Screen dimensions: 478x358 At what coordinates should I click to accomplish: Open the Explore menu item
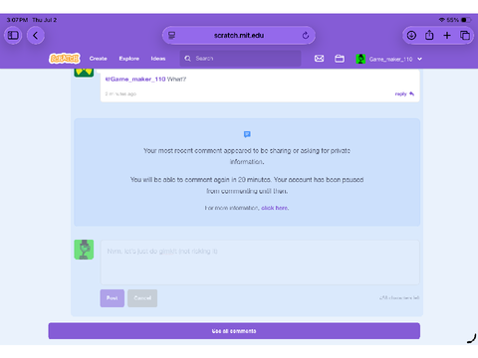pyautogui.click(x=129, y=59)
